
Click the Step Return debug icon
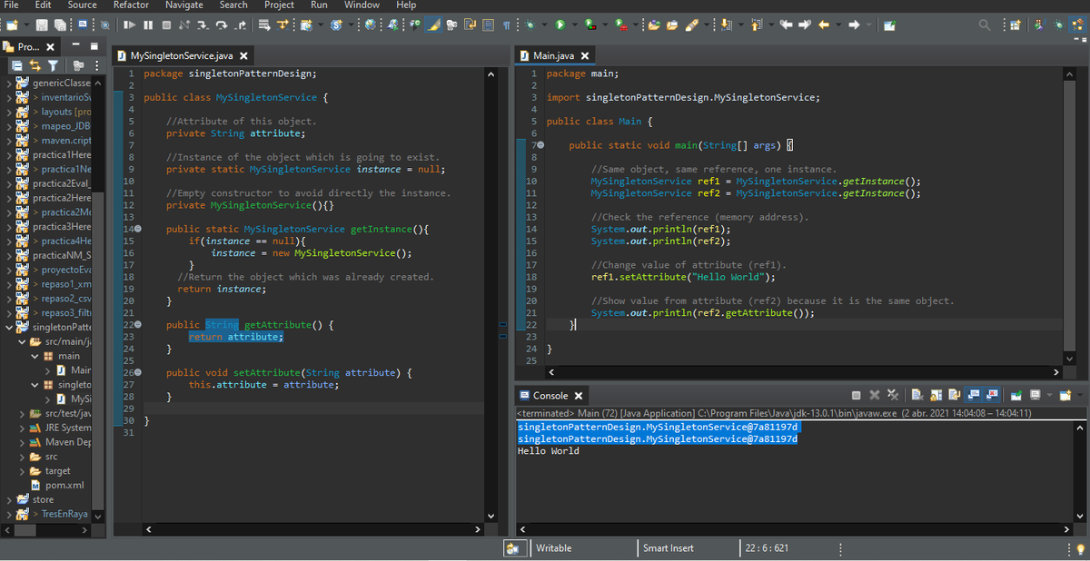click(x=242, y=25)
